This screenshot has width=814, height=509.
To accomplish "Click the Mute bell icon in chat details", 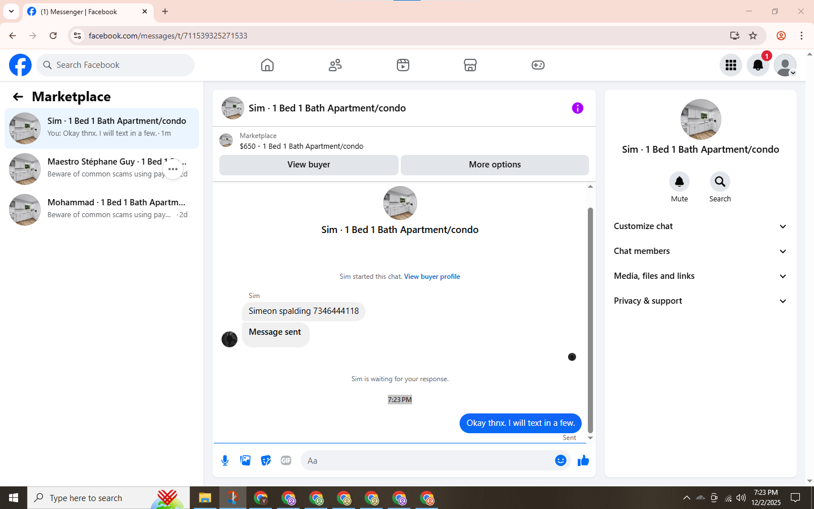I will click(679, 182).
